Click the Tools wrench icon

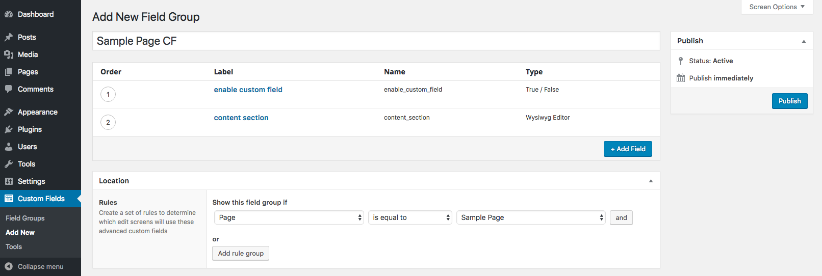(9, 164)
